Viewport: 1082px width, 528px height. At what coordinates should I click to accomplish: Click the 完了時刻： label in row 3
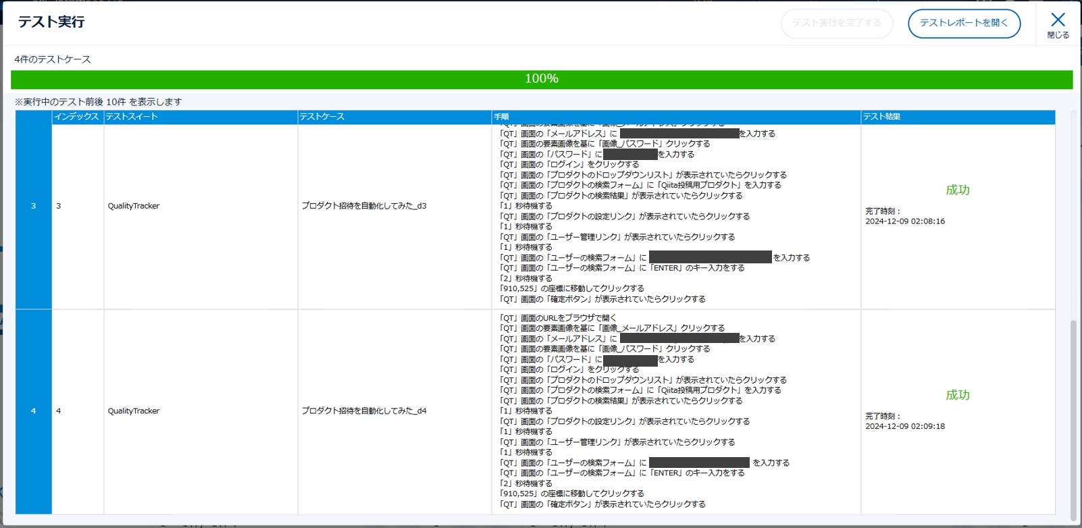[883, 211]
